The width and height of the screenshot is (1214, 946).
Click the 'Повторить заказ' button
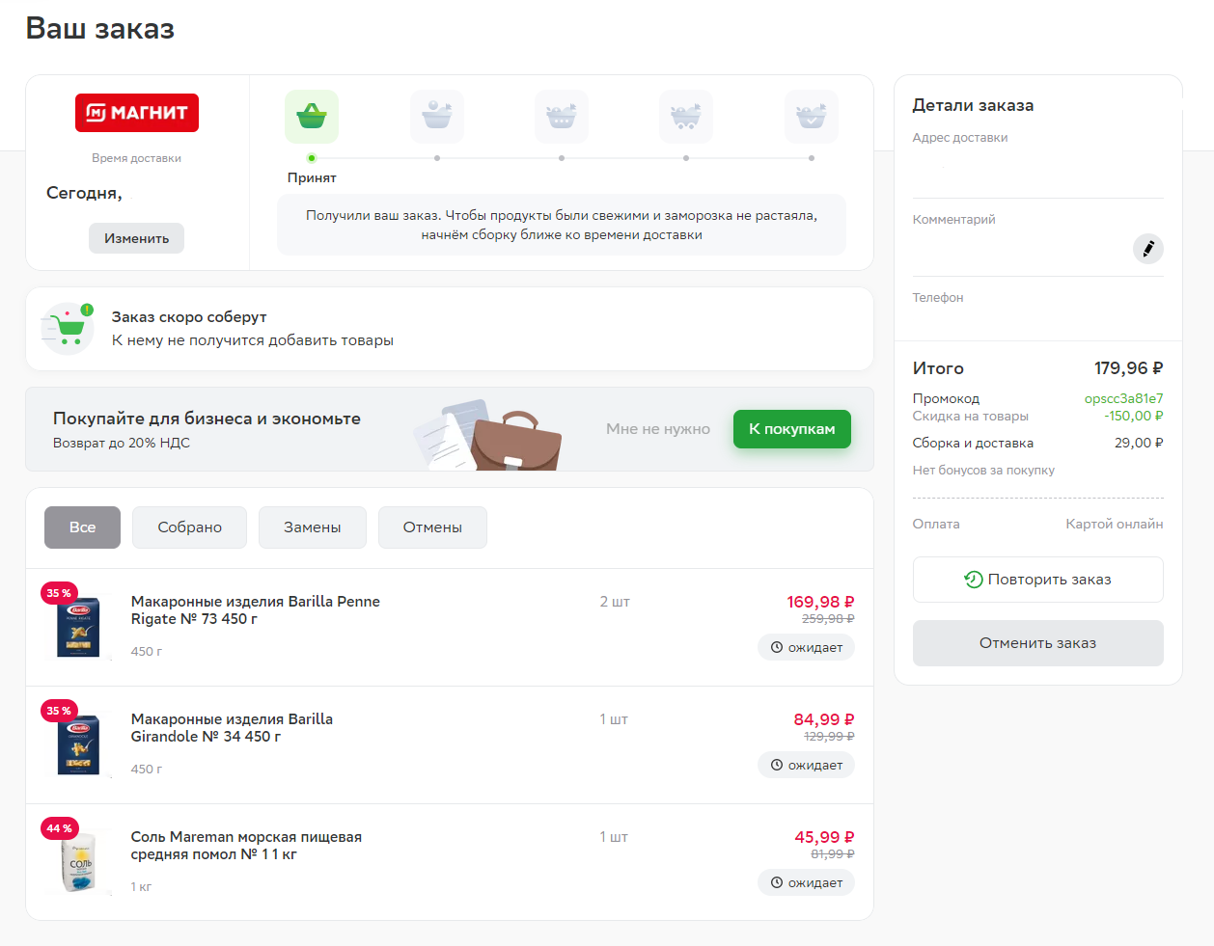pyautogui.click(x=1038, y=580)
